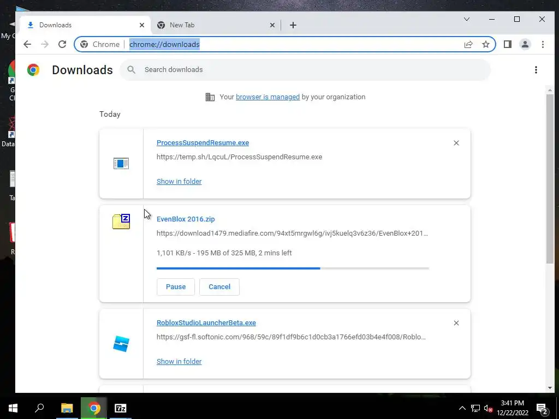Image resolution: width=559 pixels, height=419 pixels.
Task: Open Chrome's three-dot browser menu
Action: (543, 44)
